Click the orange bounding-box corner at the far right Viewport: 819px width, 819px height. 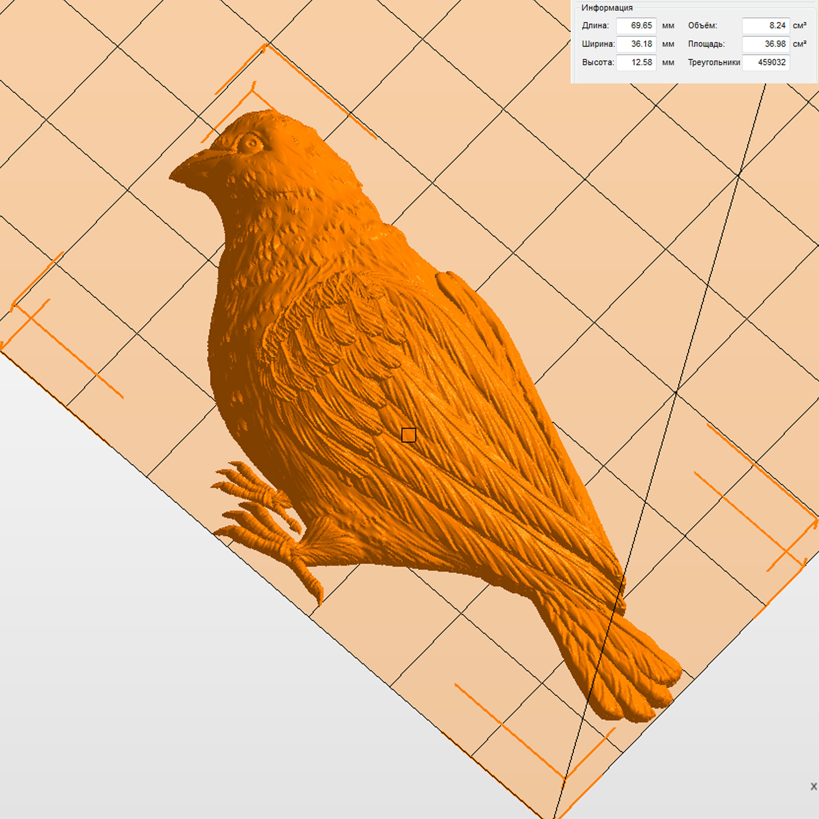coord(816,521)
